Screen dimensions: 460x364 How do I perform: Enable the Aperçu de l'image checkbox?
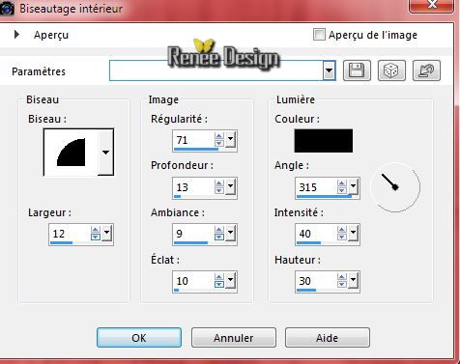(319, 35)
